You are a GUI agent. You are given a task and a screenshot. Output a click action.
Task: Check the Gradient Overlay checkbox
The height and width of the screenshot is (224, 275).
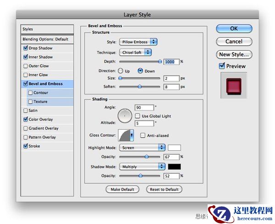click(x=26, y=128)
